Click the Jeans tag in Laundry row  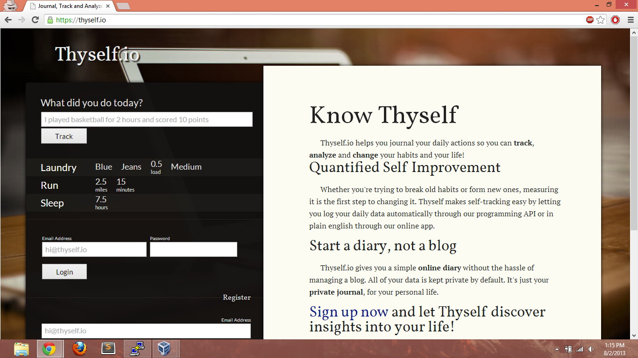[x=131, y=167]
